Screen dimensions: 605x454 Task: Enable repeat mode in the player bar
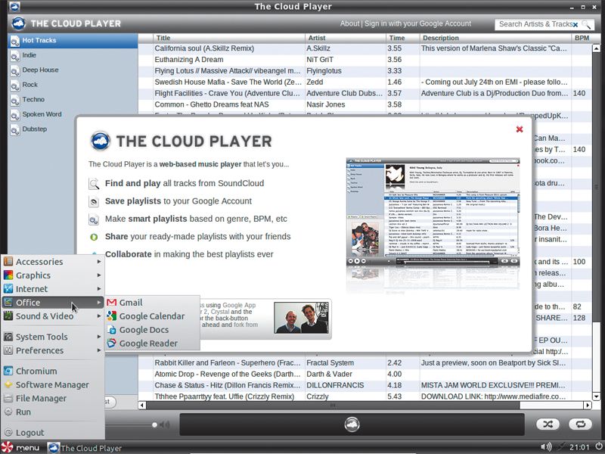click(x=580, y=424)
